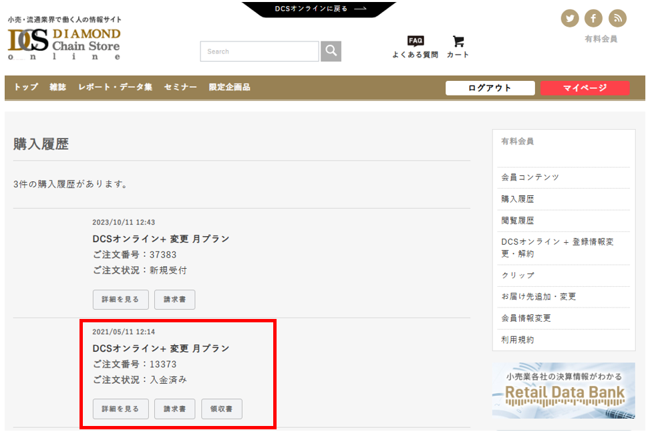
Task: Open 請求書 for order 13373
Action: [174, 409]
